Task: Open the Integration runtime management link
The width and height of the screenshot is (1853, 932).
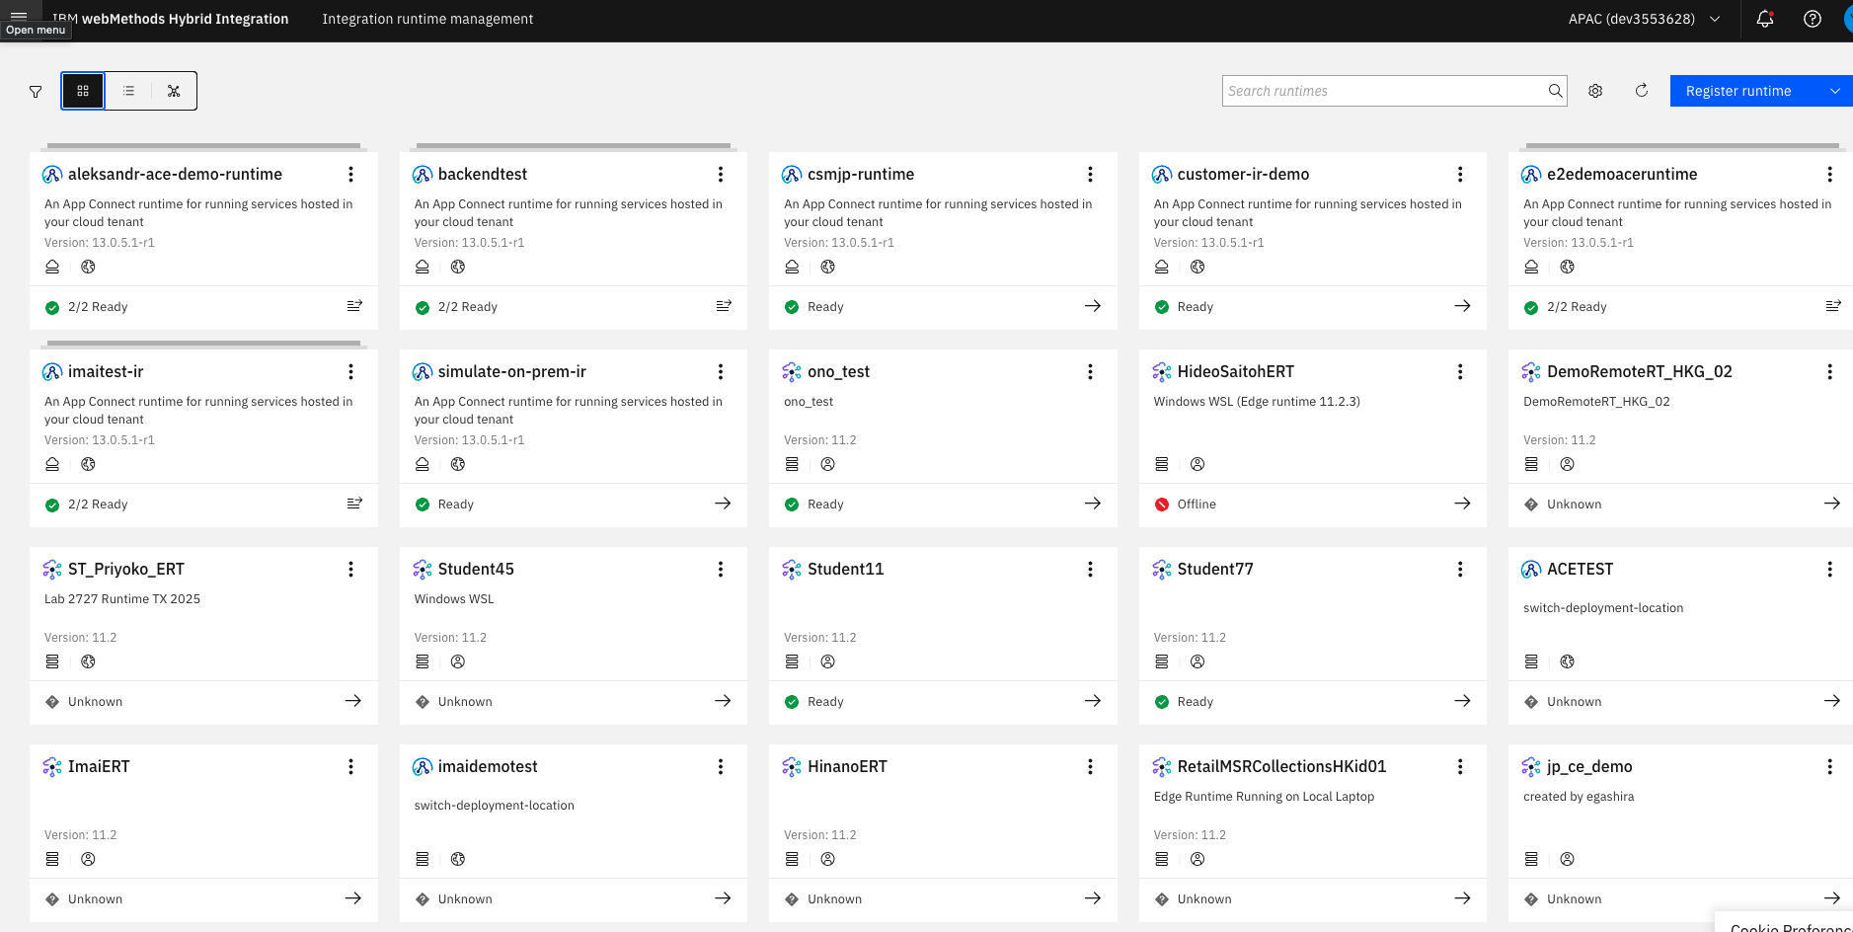Action: (427, 19)
